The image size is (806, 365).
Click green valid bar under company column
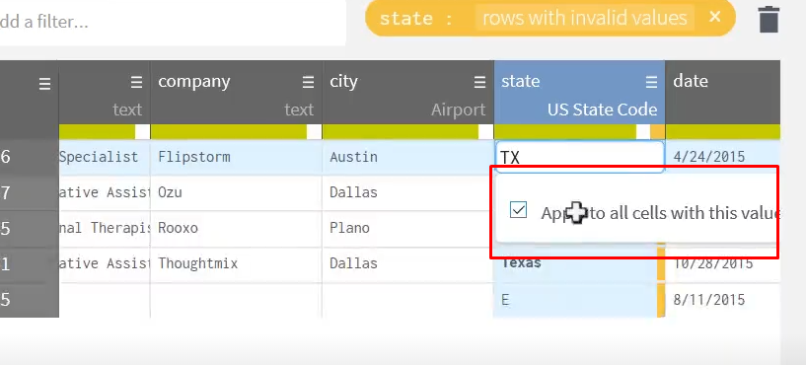[x=229, y=132]
